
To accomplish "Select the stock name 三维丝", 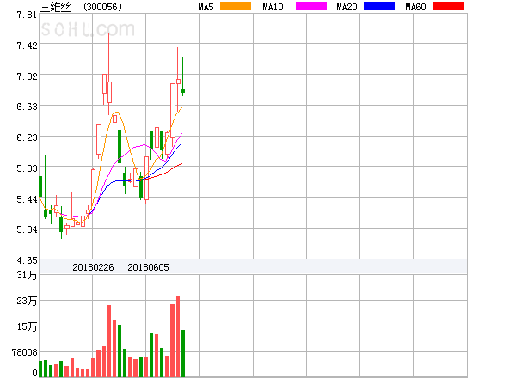I will (56, 7).
